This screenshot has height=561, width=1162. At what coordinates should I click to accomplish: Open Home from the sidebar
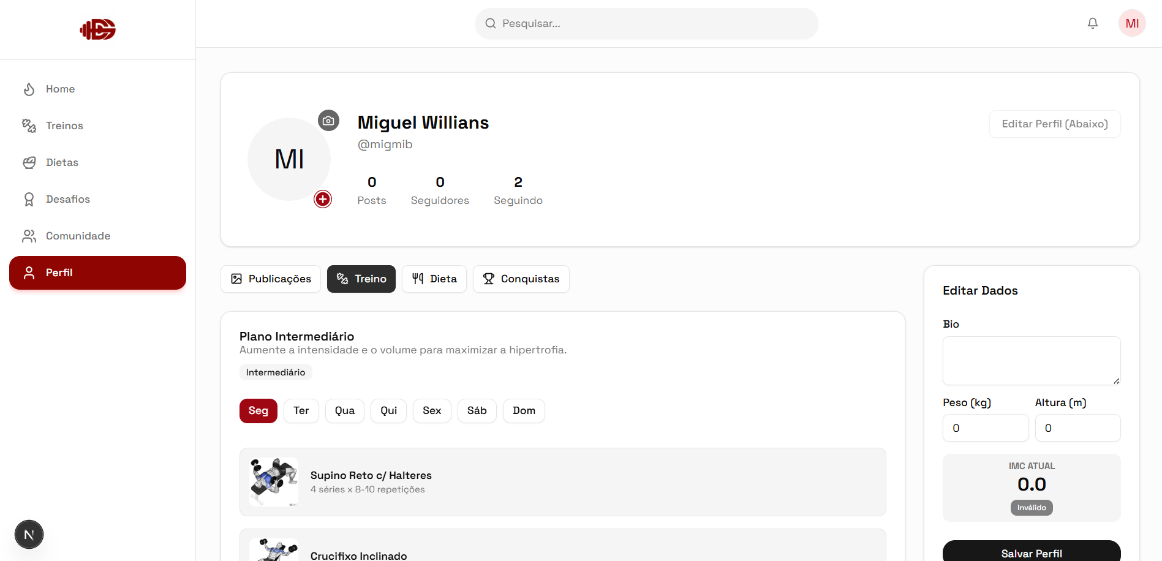tap(59, 89)
